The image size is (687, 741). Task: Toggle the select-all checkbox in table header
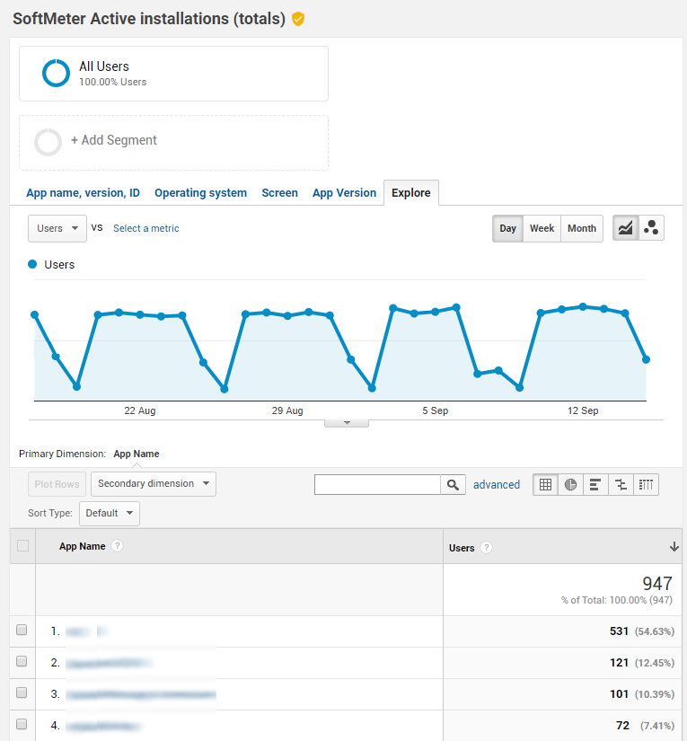(22, 546)
